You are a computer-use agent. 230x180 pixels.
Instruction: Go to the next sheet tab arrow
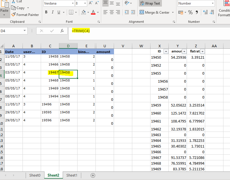13,175
